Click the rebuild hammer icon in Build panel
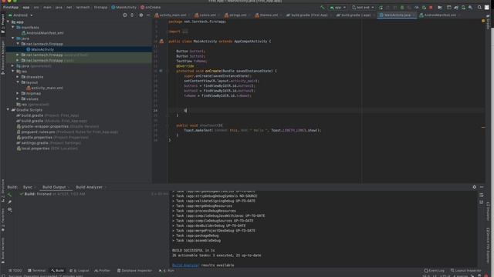 coord(9,195)
